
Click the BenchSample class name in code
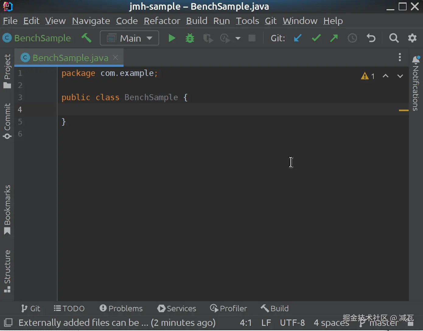(x=151, y=97)
